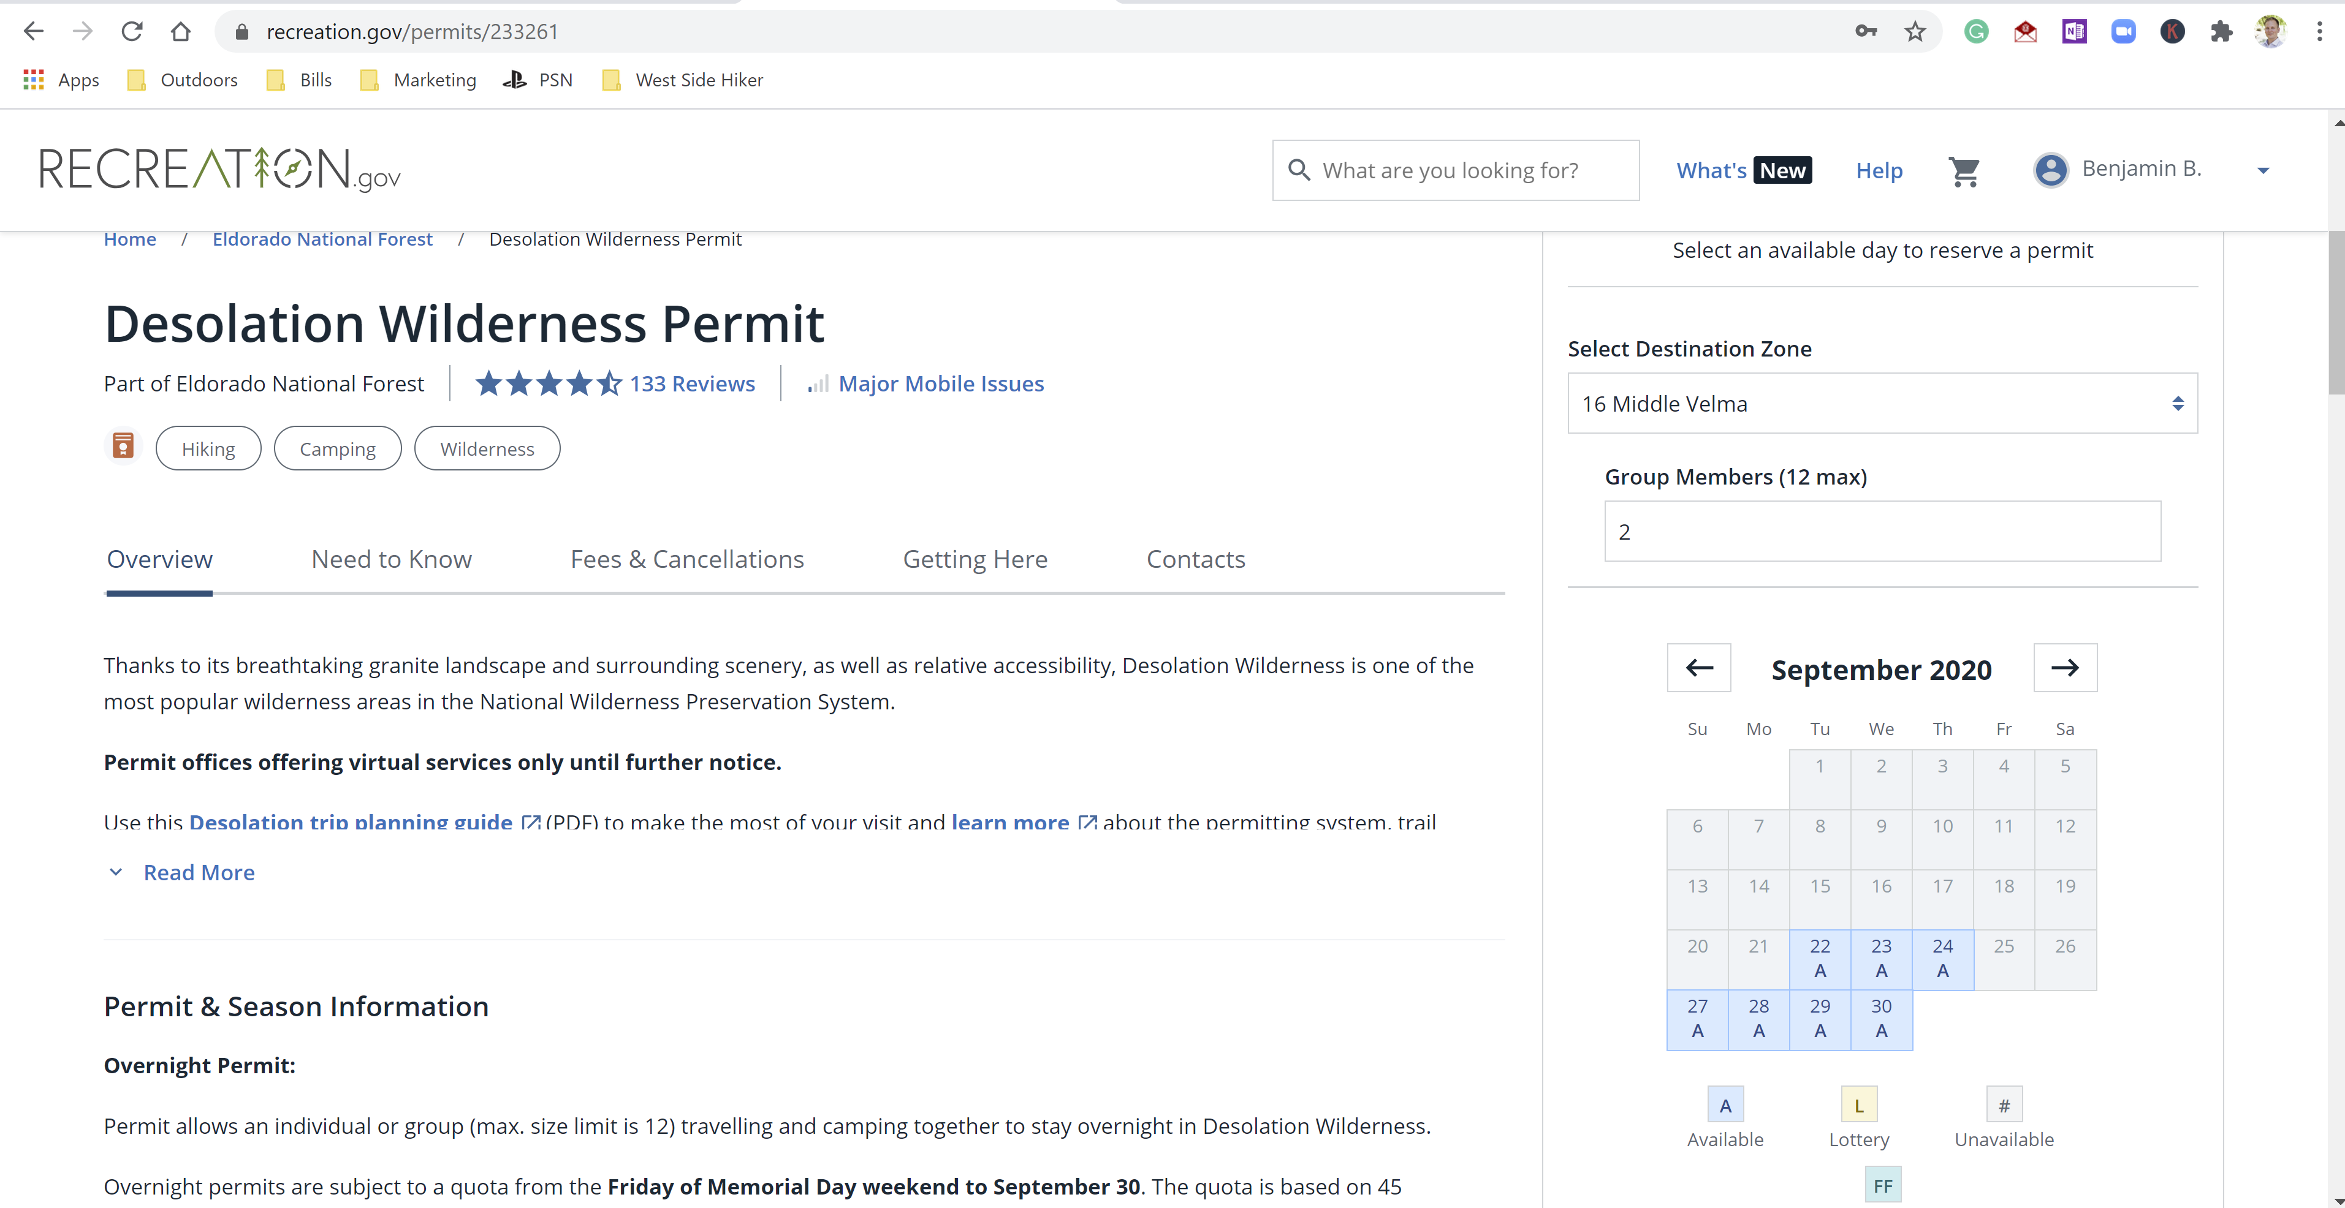Switch to the Getting Here tab
Image resolution: width=2345 pixels, height=1208 pixels.
point(975,559)
